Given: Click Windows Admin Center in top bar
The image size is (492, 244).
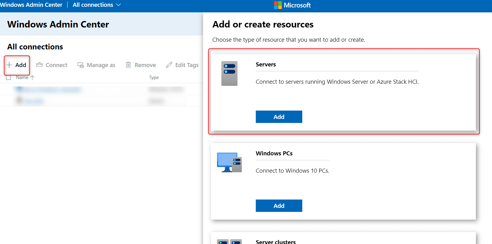Looking at the screenshot, I should (x=31, y=5).
